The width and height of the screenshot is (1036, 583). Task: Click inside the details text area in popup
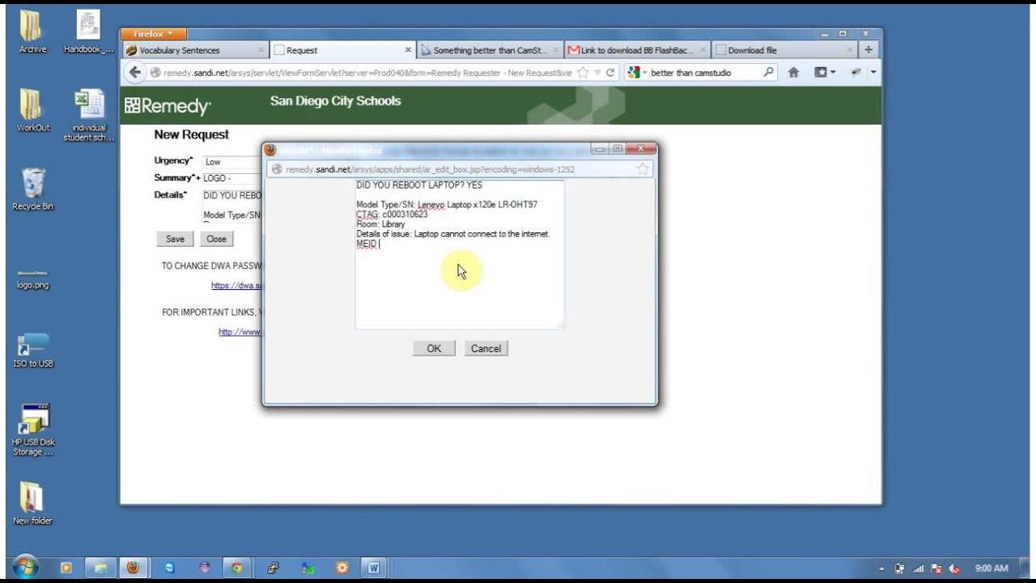tap(459, 254)
